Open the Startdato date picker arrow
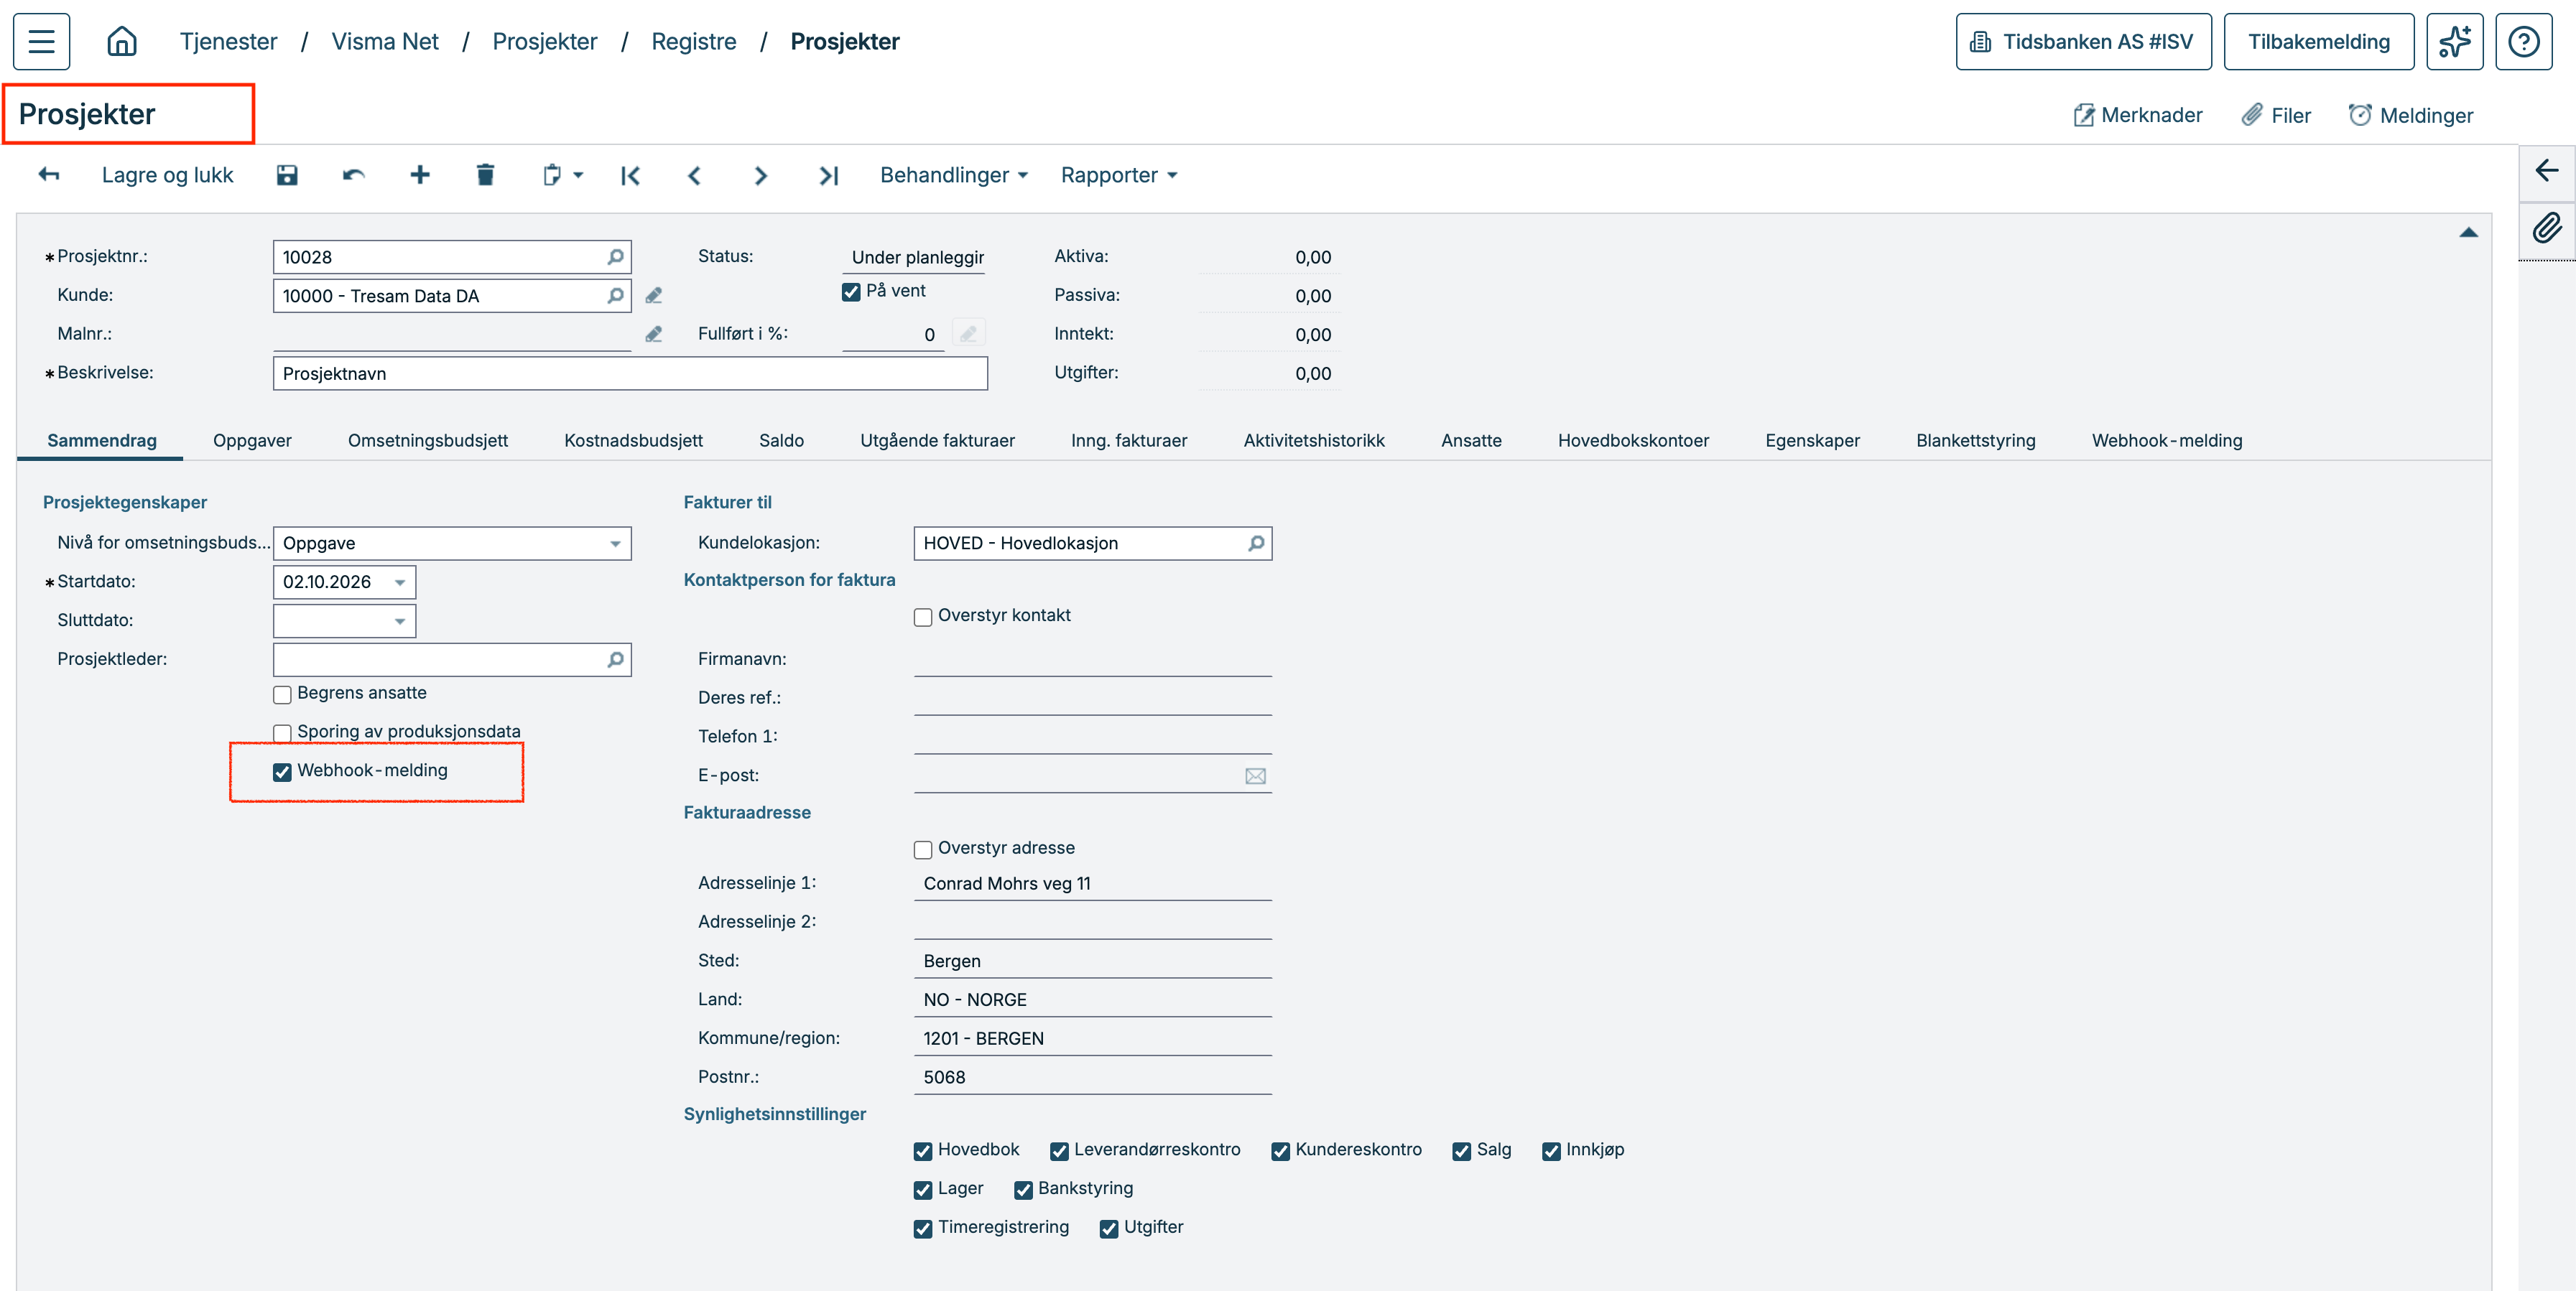Screen dimensions: 2576x1291 pos(400,582)
